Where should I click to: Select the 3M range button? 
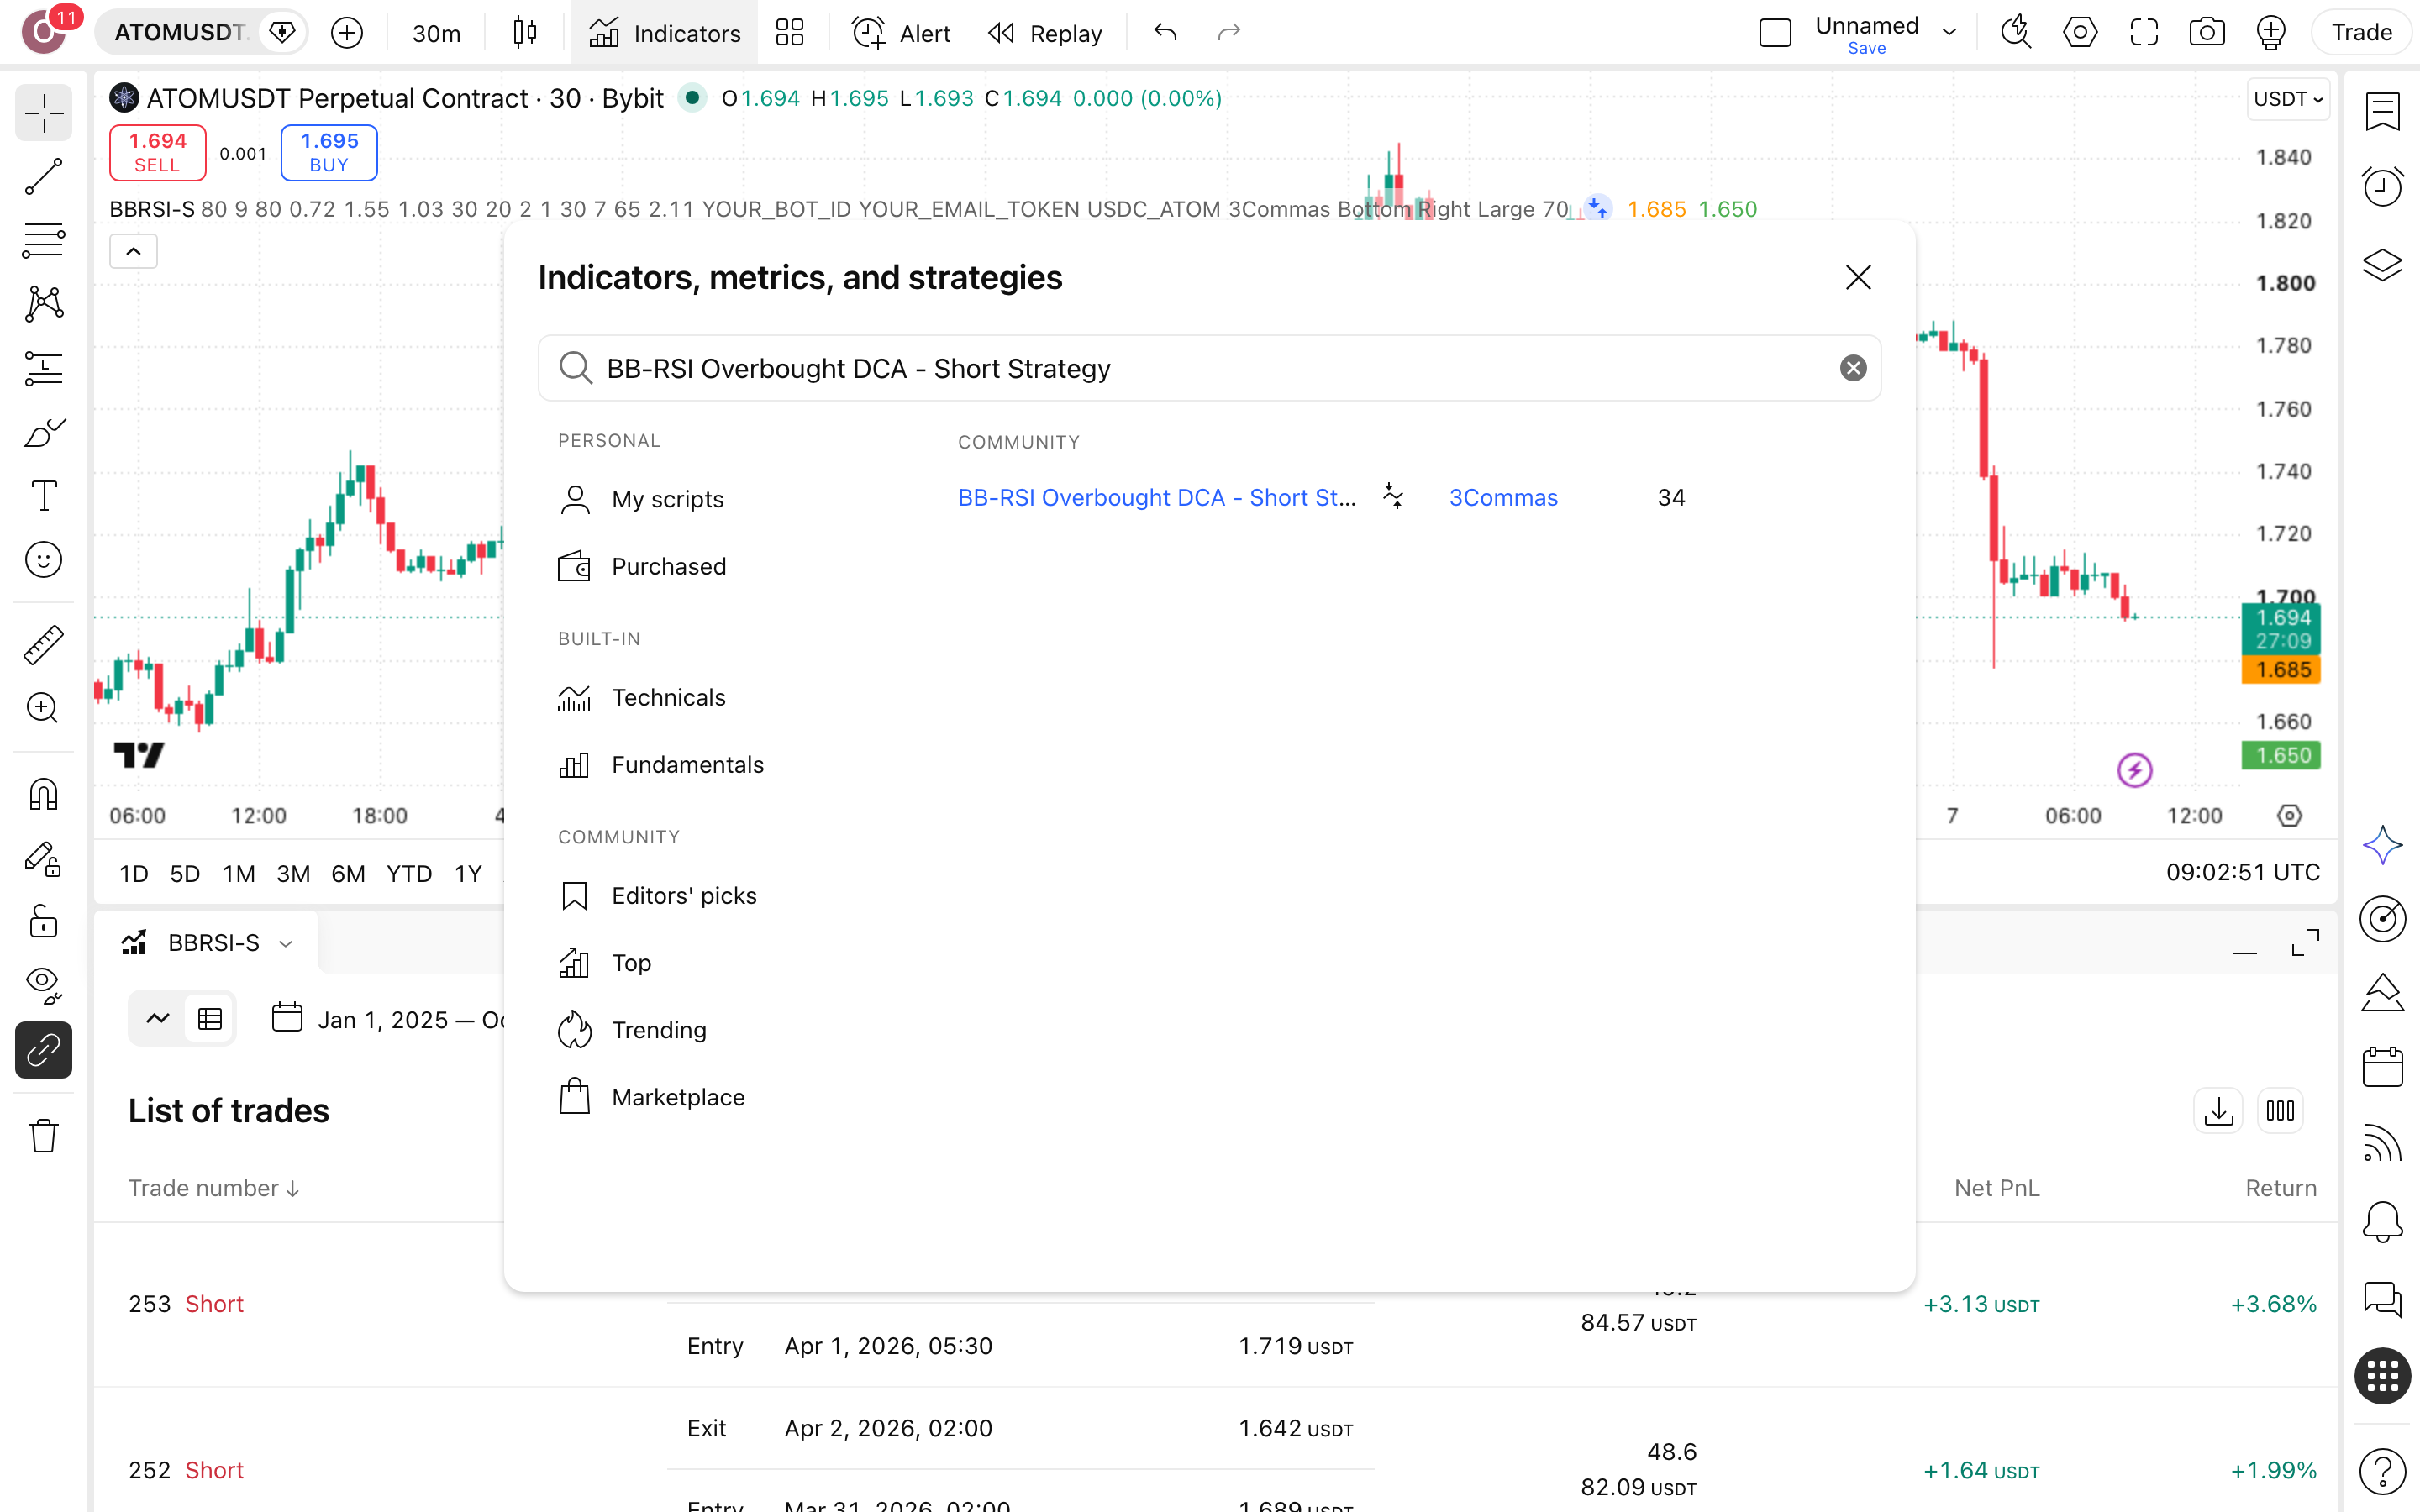293,873
